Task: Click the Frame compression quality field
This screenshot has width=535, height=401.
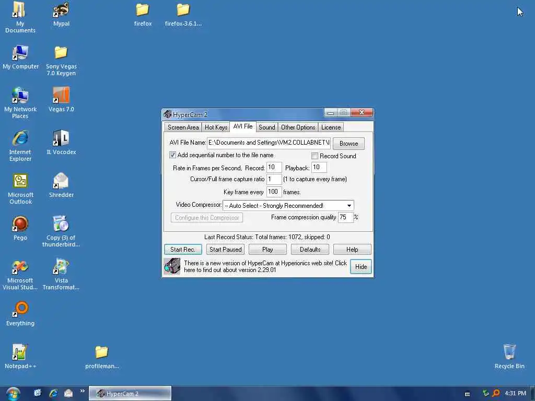Action: click(345, 217)
